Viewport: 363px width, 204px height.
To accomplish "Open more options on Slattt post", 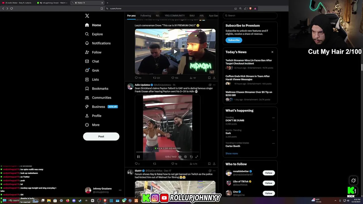I will coord(214,171).
